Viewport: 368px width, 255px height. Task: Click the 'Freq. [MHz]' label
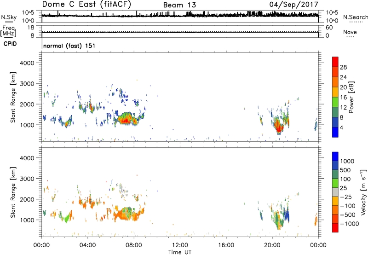(8, 31)
